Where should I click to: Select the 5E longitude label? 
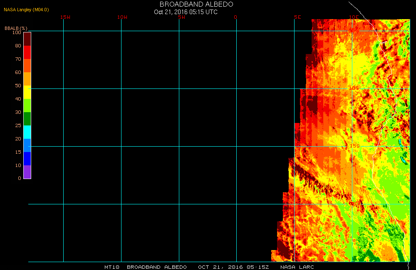pos(297,17)
